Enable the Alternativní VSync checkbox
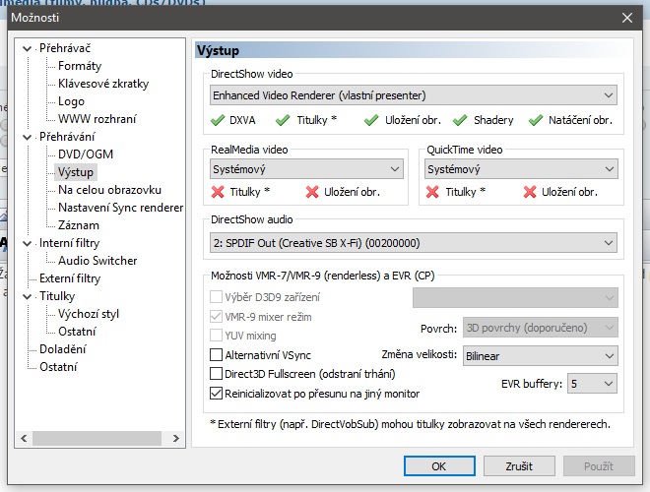The width and height of the screenshot is (650, 492). [x=217, y=354]
